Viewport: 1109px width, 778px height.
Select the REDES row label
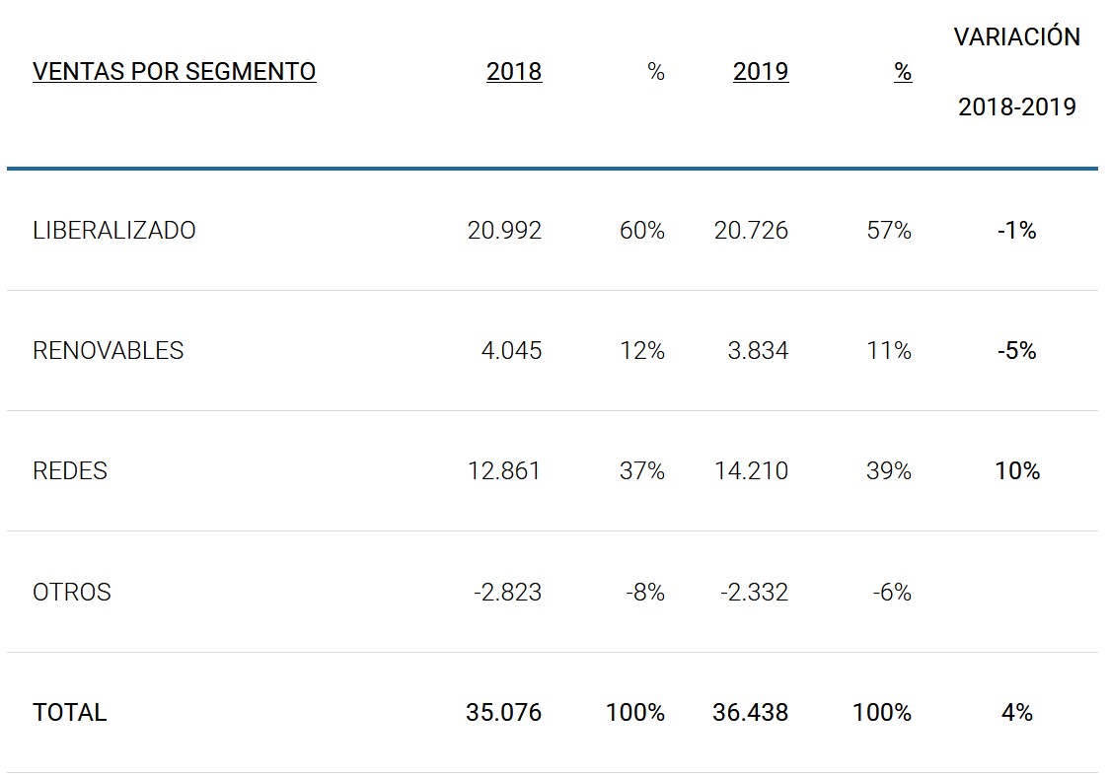pos(70,471)
